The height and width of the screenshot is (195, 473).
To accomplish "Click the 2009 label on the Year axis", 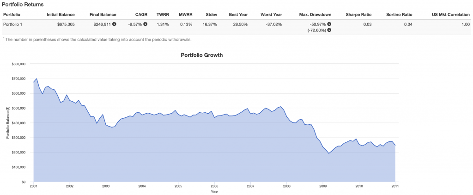I will (x=323, y=186).
